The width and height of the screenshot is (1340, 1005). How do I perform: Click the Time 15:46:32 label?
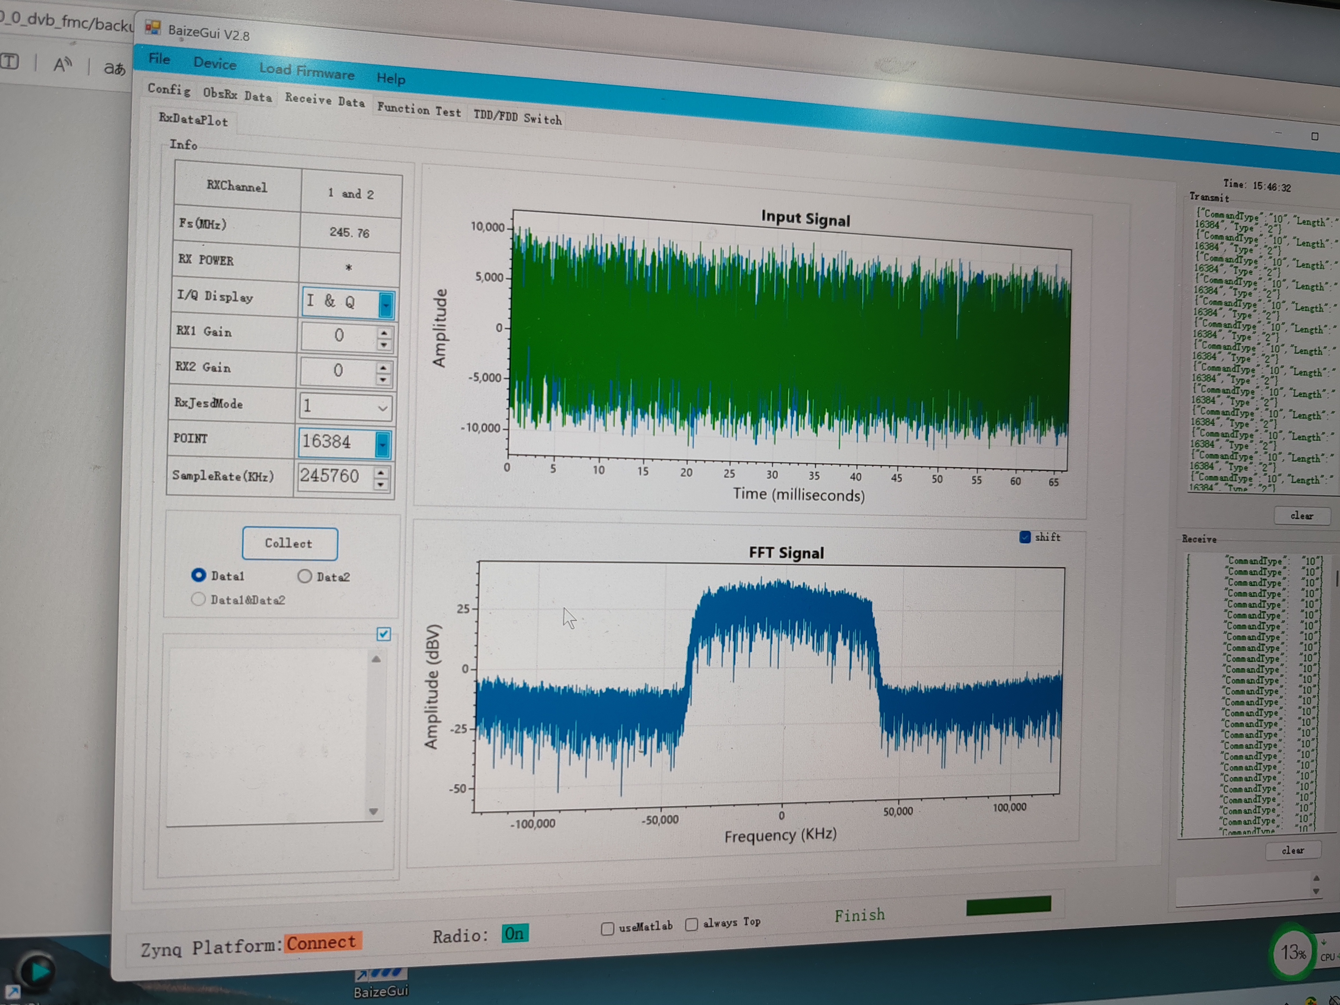pyautogui.click(x=1257, y=185)
